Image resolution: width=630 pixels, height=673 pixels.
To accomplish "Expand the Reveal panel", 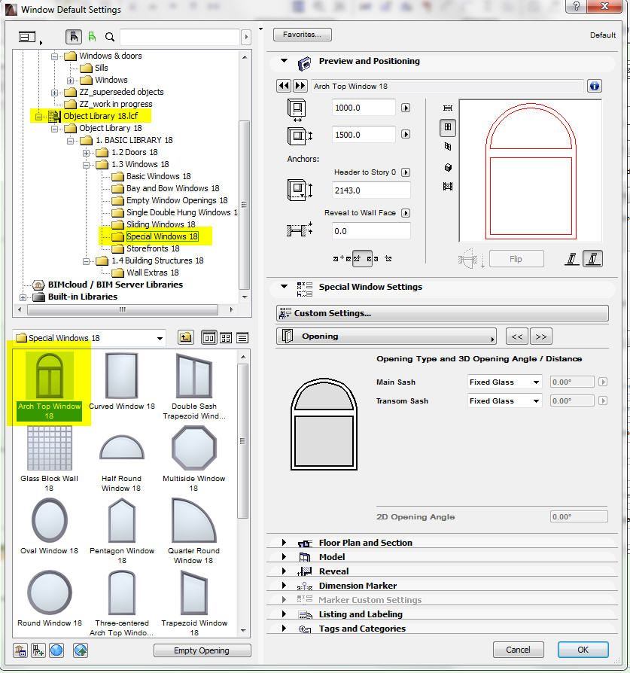I will [284, 571].
